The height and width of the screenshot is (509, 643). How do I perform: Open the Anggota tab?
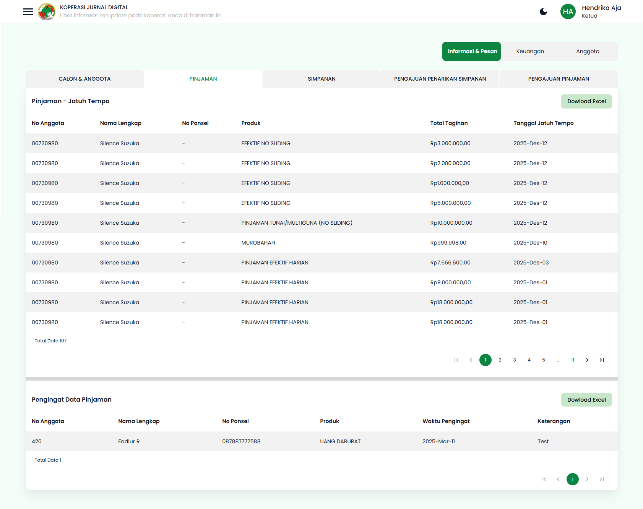(588, 51)
